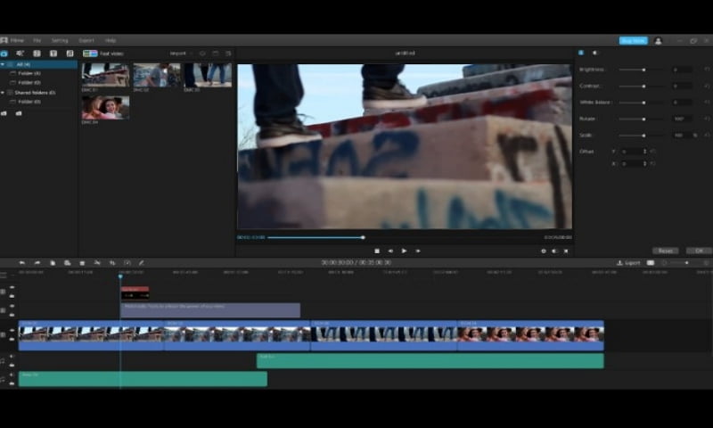Open the Text titles panel icon
The height and width of the screenshot is (428, 713).
(x=53, y=53)
